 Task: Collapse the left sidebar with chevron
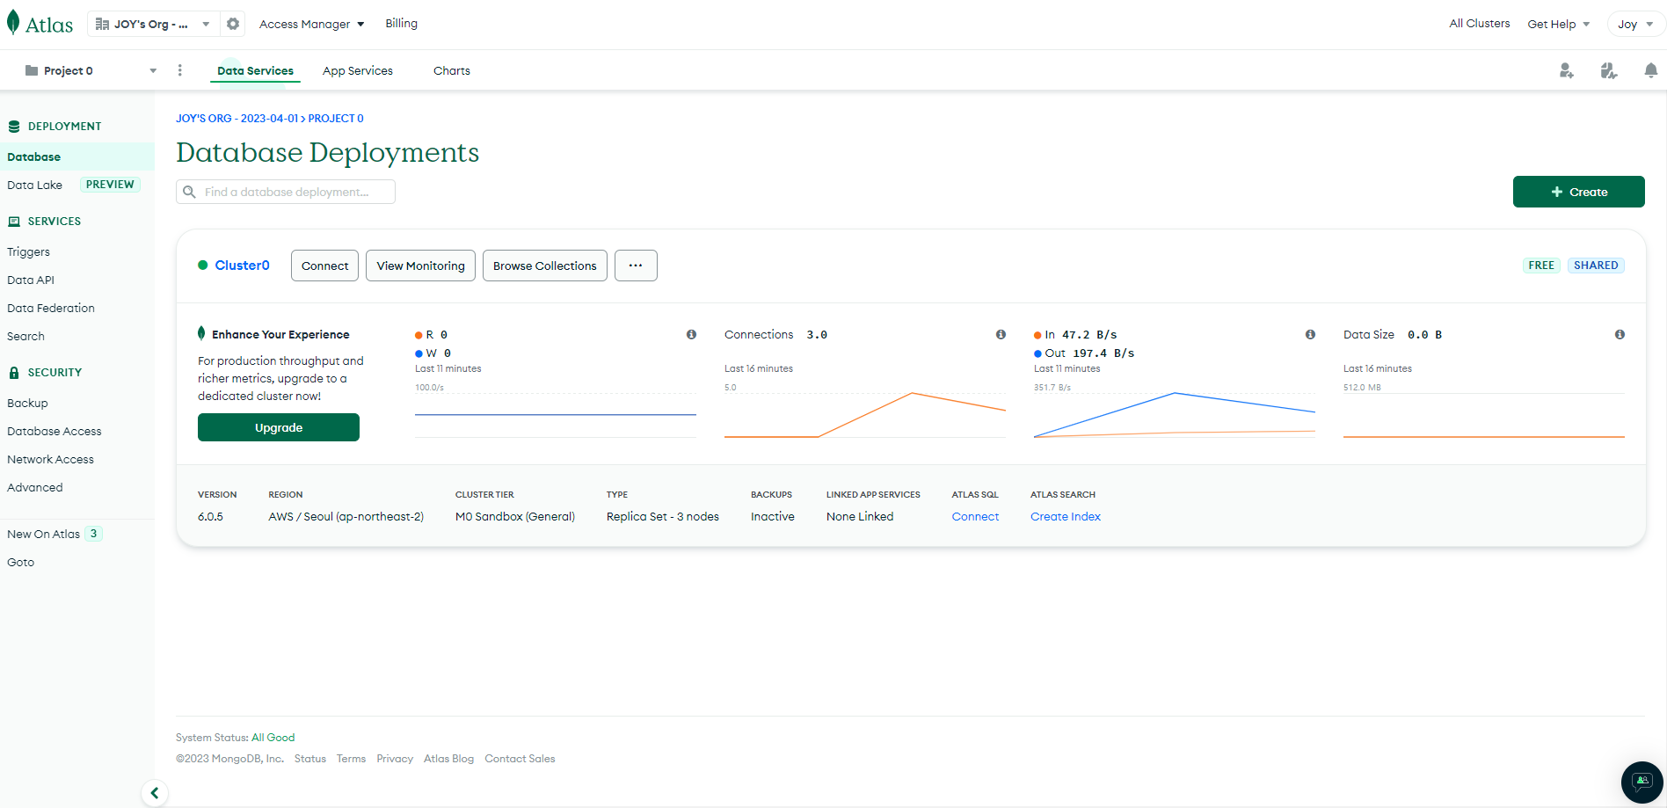tap(155, 793)
